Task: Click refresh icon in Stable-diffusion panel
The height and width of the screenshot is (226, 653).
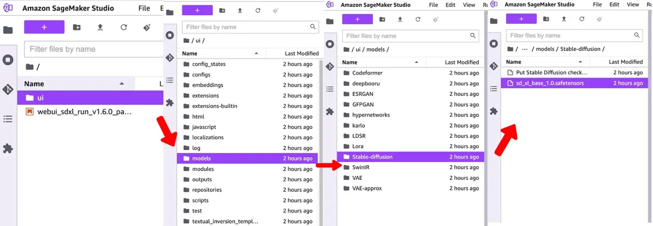Action: [x=581, y=19]
